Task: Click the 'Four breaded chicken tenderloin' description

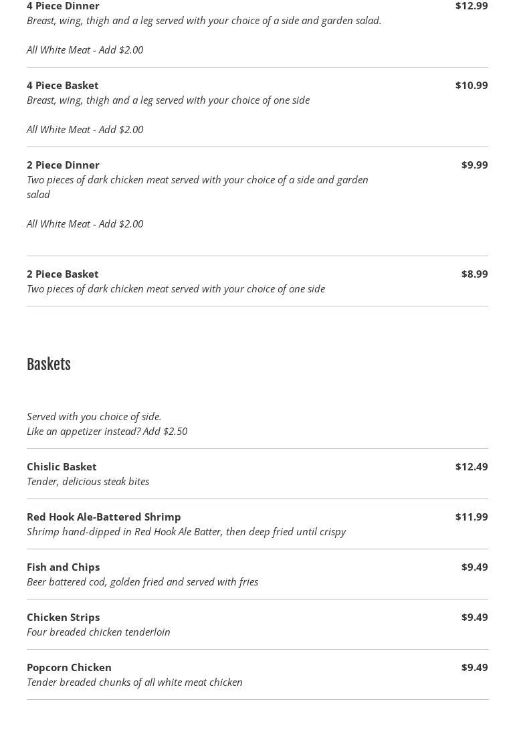Action: [x=98, y=632]
